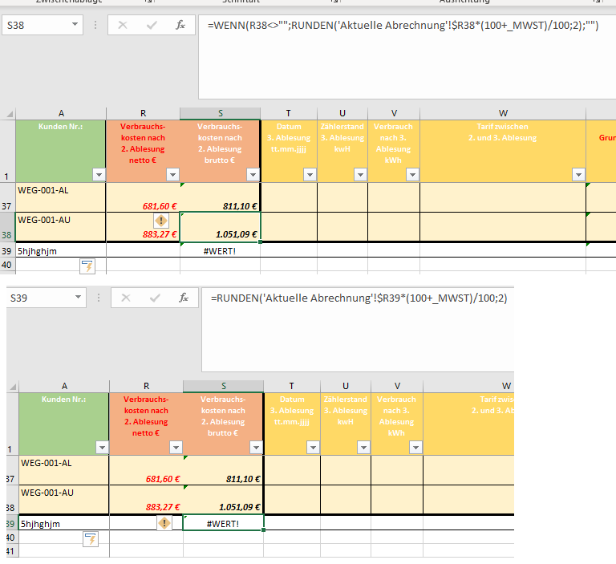Select cell 5hjhghjm in the S38 view
The height and width of the screenshot is (564, 616).
[x=61, y=251]
